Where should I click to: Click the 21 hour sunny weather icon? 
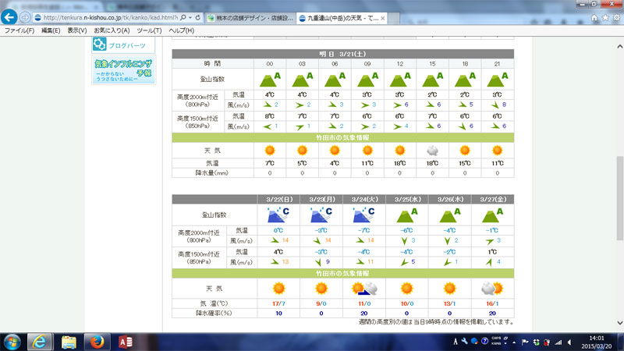point(497,151)
